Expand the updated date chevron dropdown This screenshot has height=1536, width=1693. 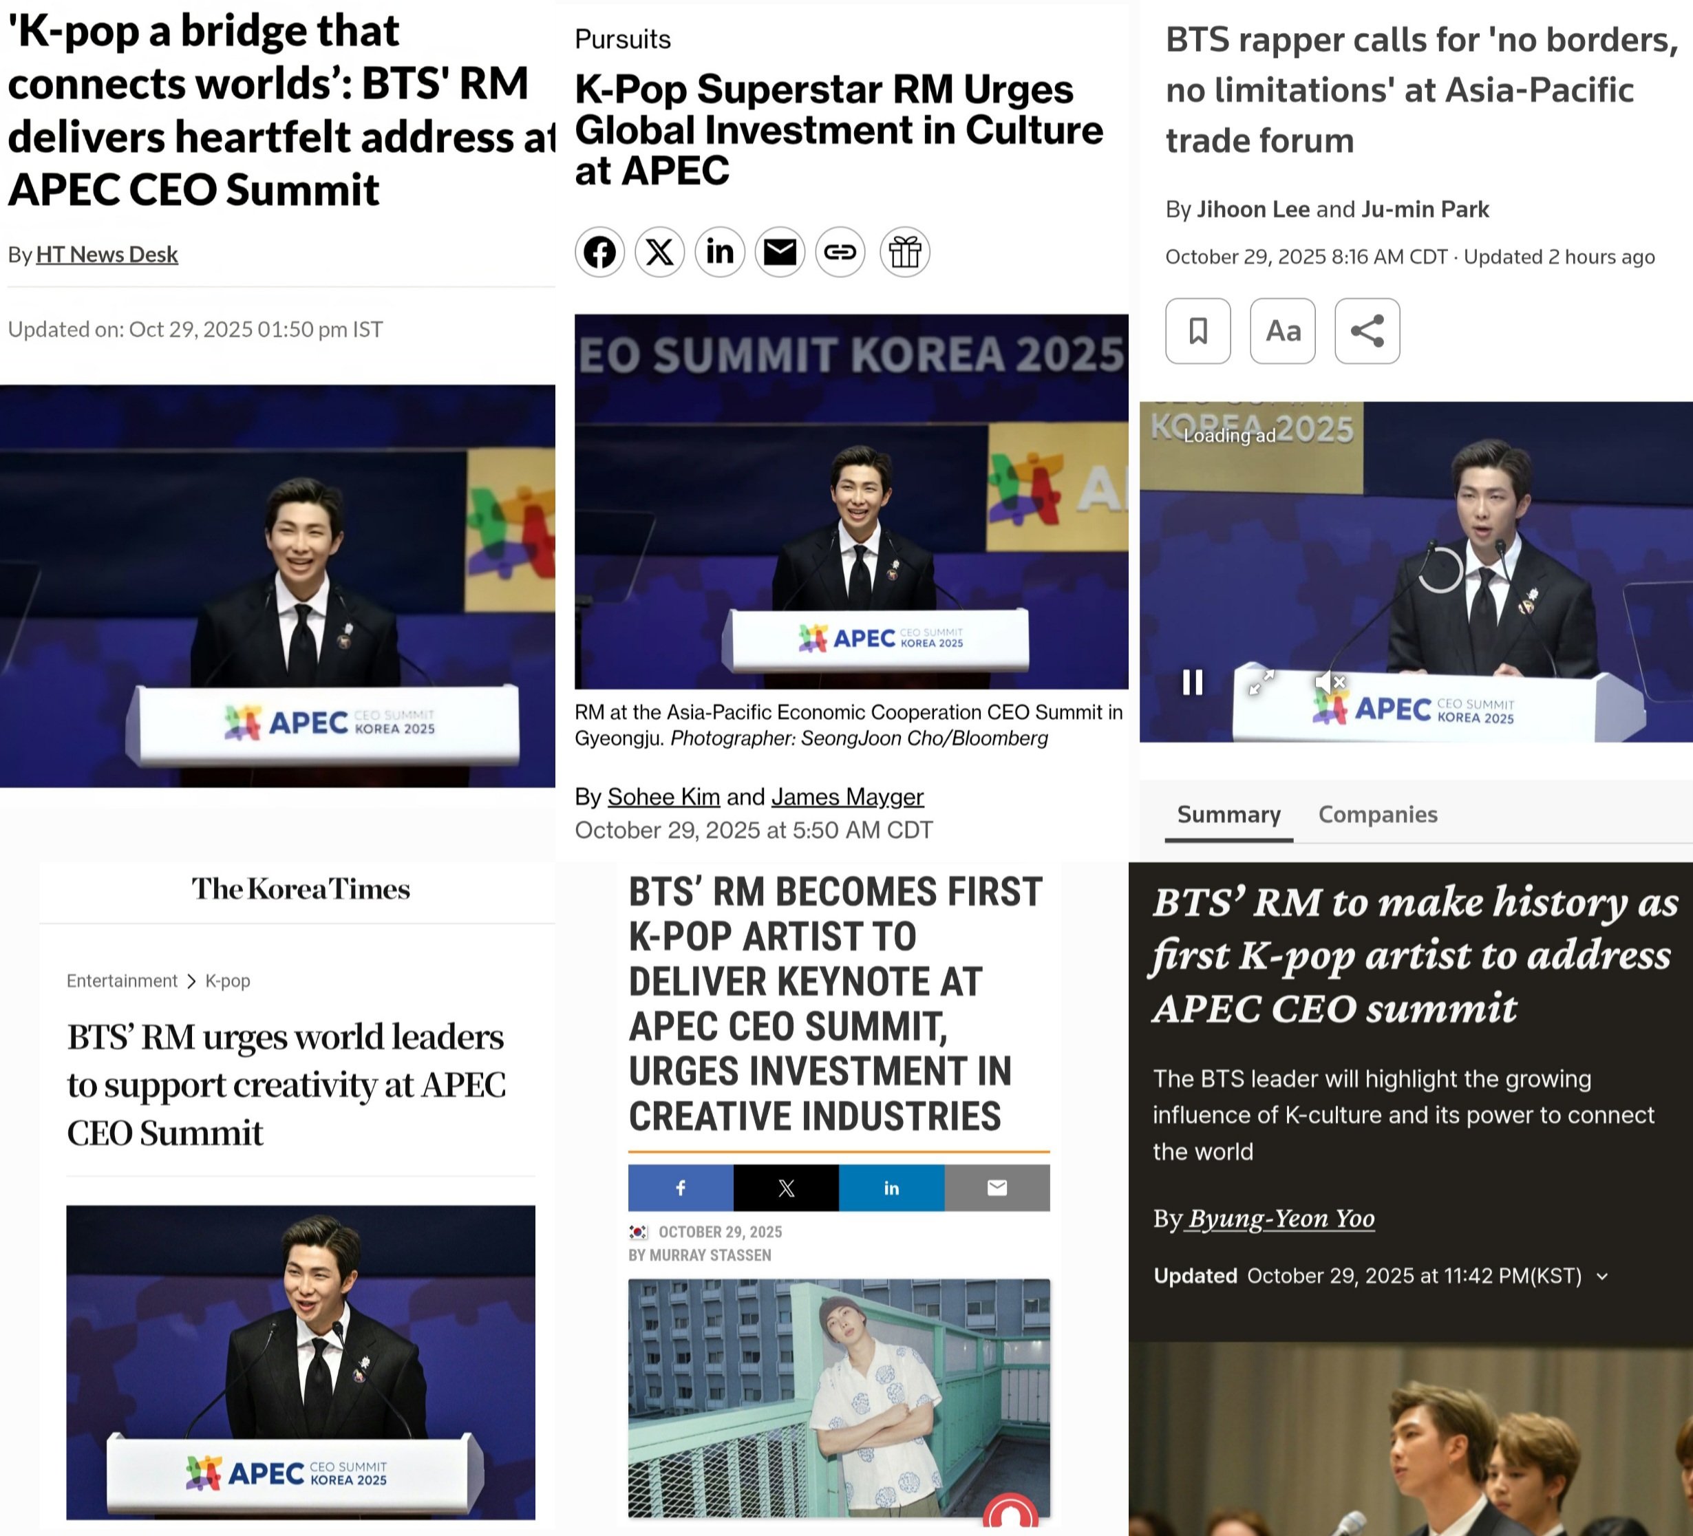(x=1602, y=1277)
